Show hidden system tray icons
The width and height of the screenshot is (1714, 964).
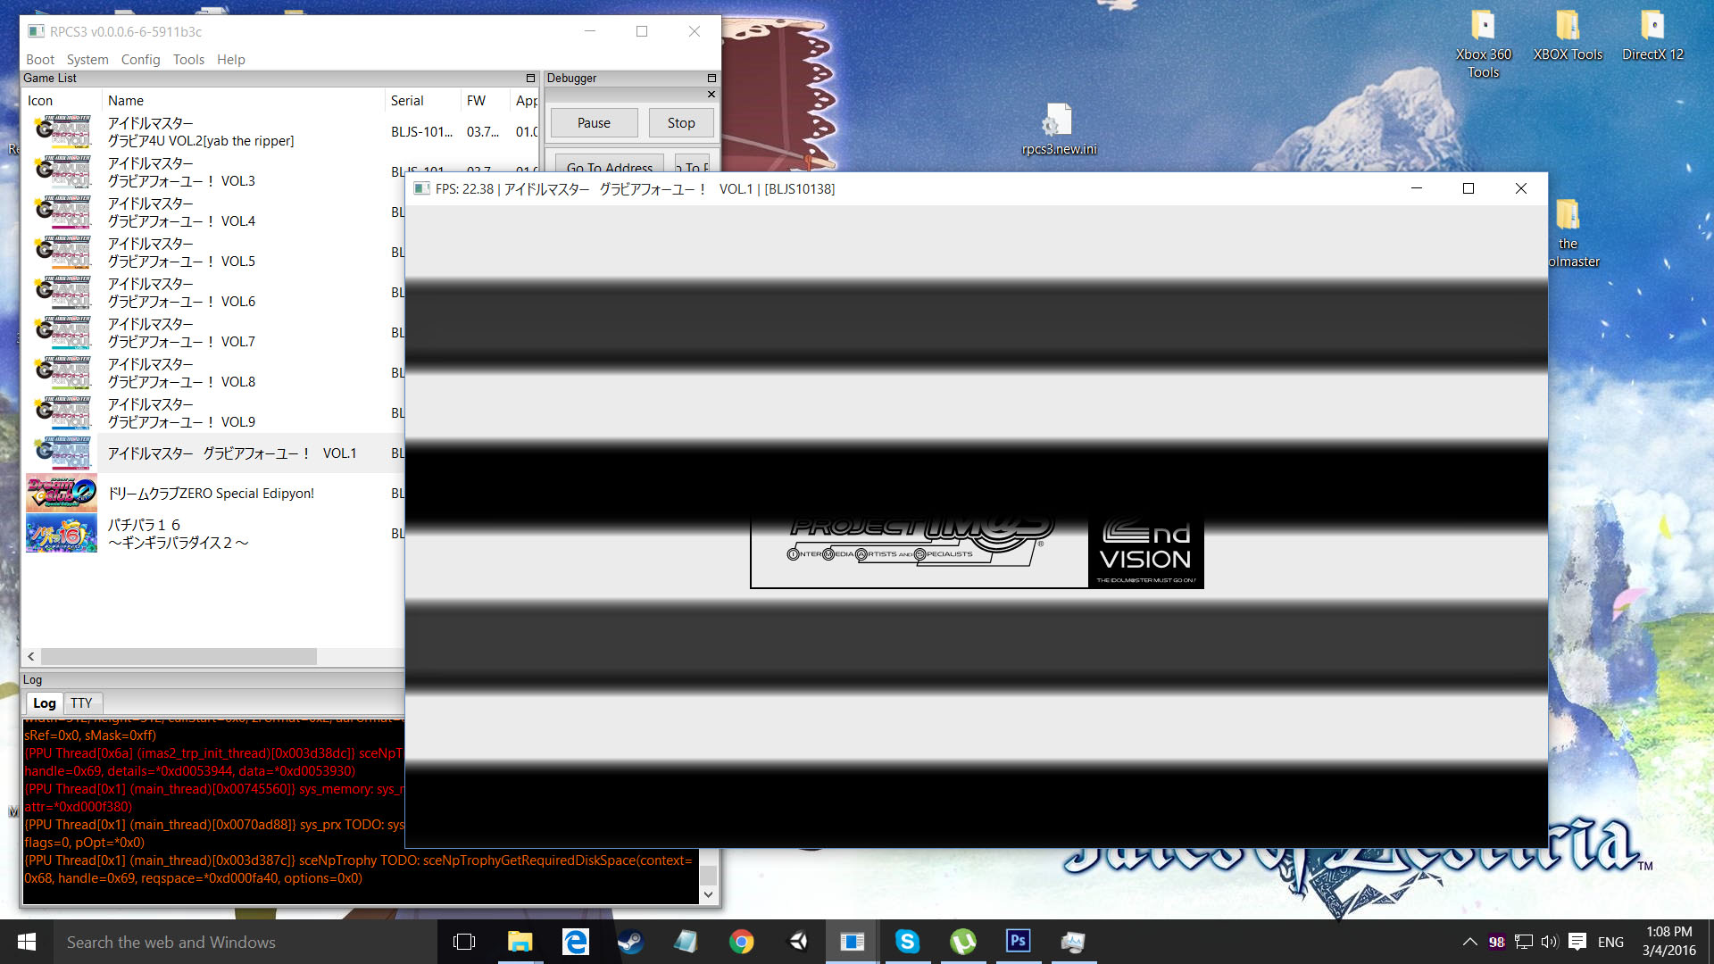[1469, 942]
